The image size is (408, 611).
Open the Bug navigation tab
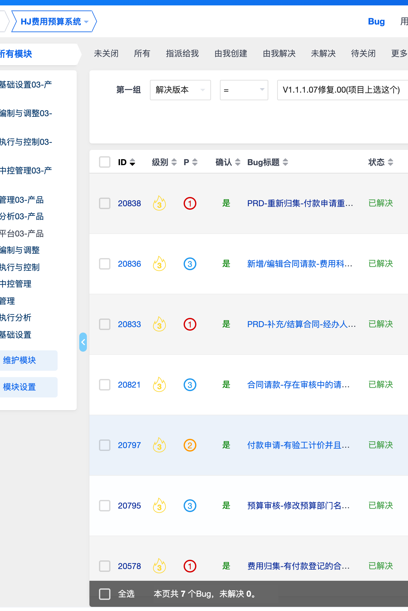376,21
